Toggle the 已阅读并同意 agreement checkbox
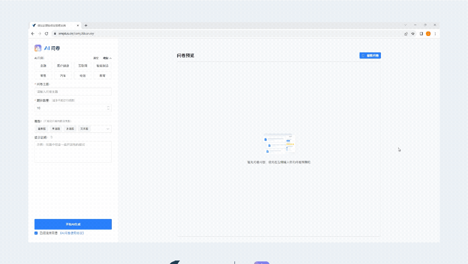This screenshot has width=468, height=264. tap(36, 233)
